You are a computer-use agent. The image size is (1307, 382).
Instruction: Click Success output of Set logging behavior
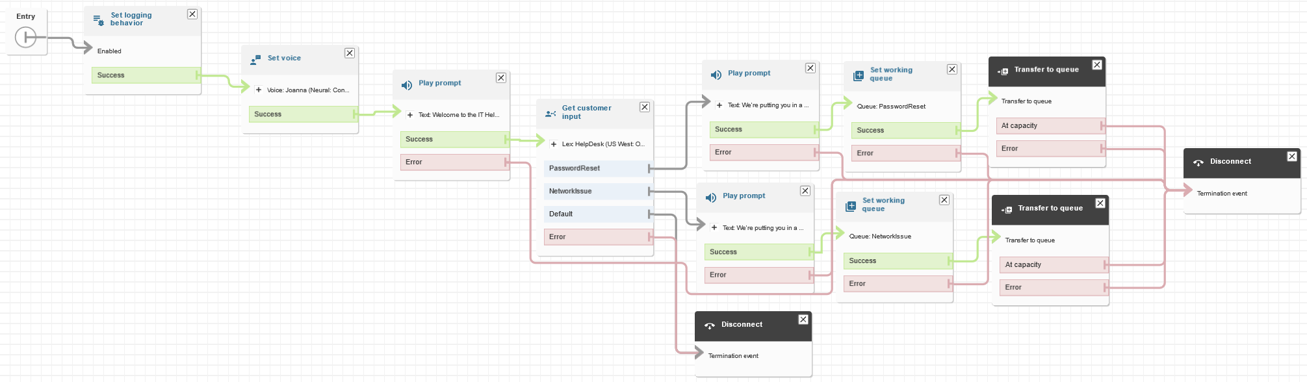tap(144, 75)
